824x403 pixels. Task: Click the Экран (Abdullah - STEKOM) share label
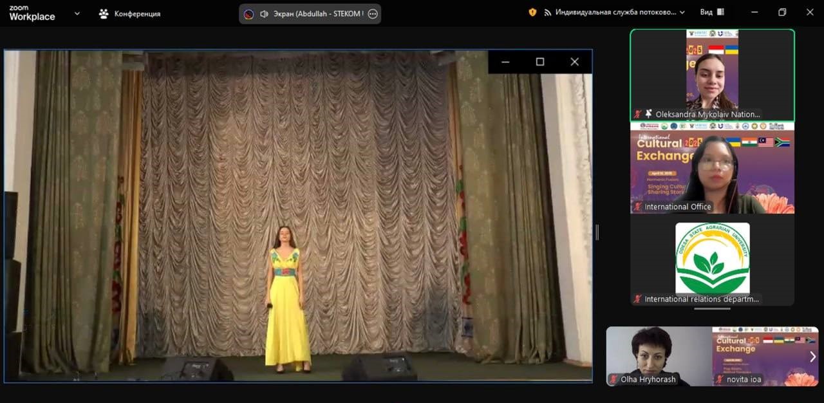318,14
